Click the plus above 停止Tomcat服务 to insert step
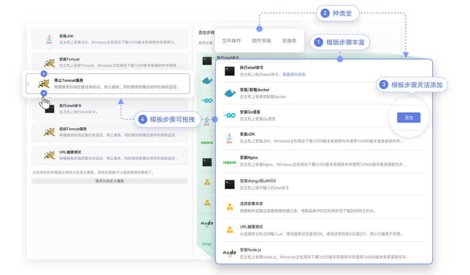Screen dimensions: 470x275 click(44, 74)
